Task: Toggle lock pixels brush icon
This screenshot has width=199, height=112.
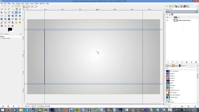Action: [x=170, y=15]
